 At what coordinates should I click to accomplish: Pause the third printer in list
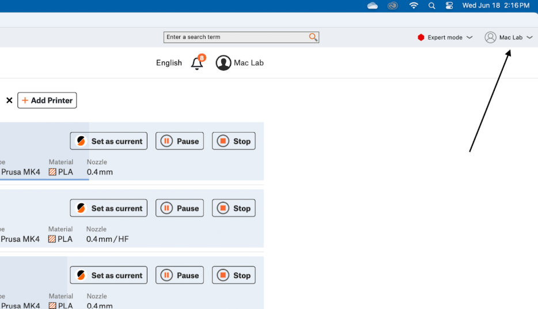coord(180,276)
